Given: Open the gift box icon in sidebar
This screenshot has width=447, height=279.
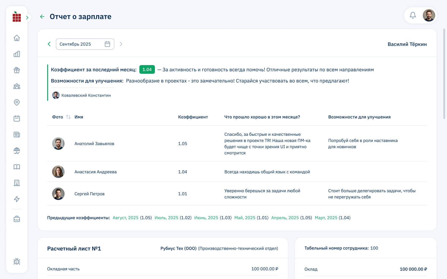Looking at the screenshot, I should pyautogui.click(x=17, y=70).
